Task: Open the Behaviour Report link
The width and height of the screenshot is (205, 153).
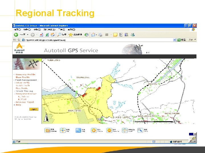Action: [25, 102]
